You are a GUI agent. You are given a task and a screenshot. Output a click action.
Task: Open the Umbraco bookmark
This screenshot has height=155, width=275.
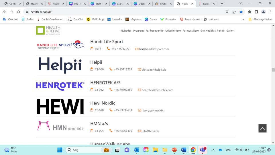click(211, 19)
